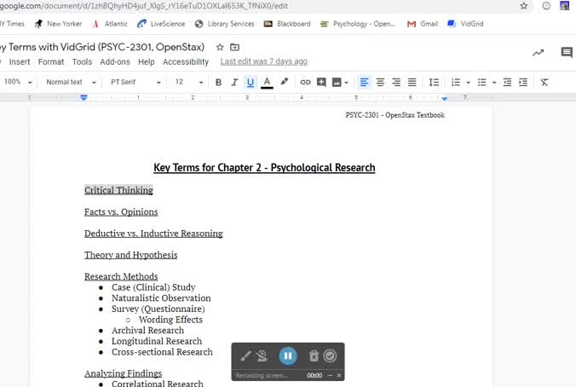The width and height of the screenshot is (576, 387).
Task: Open the Tools menu
Action: pos(82,61)
